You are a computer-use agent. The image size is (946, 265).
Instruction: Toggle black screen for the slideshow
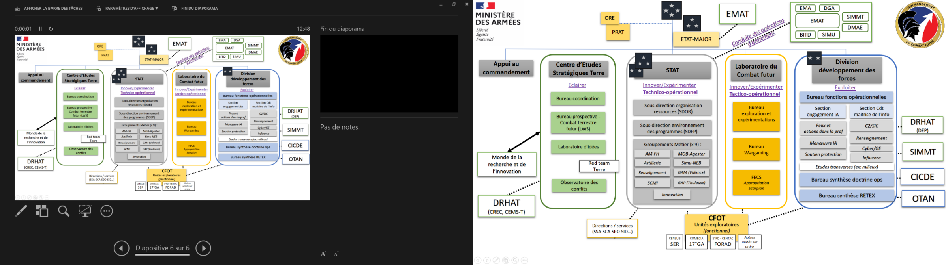click(x=85, y=211)
